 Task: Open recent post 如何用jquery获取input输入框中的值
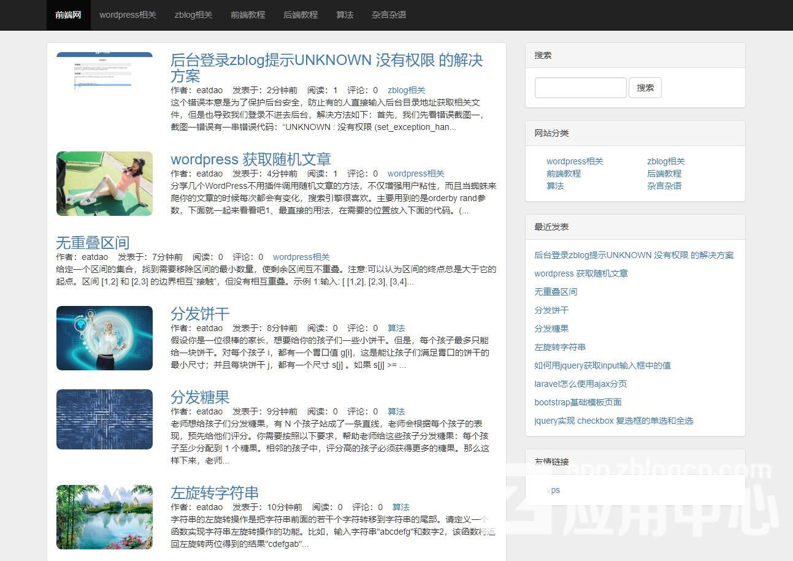tap(602, 365)
